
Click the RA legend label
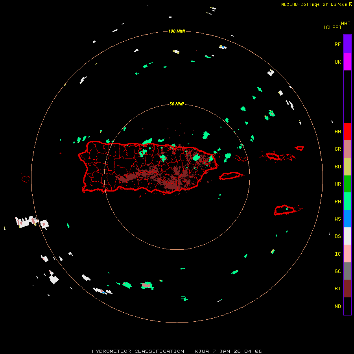click(x=337, y=201)
